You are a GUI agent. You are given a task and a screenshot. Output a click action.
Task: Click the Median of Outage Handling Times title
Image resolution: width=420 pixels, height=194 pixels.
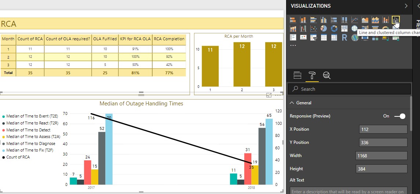pos(141,104)
